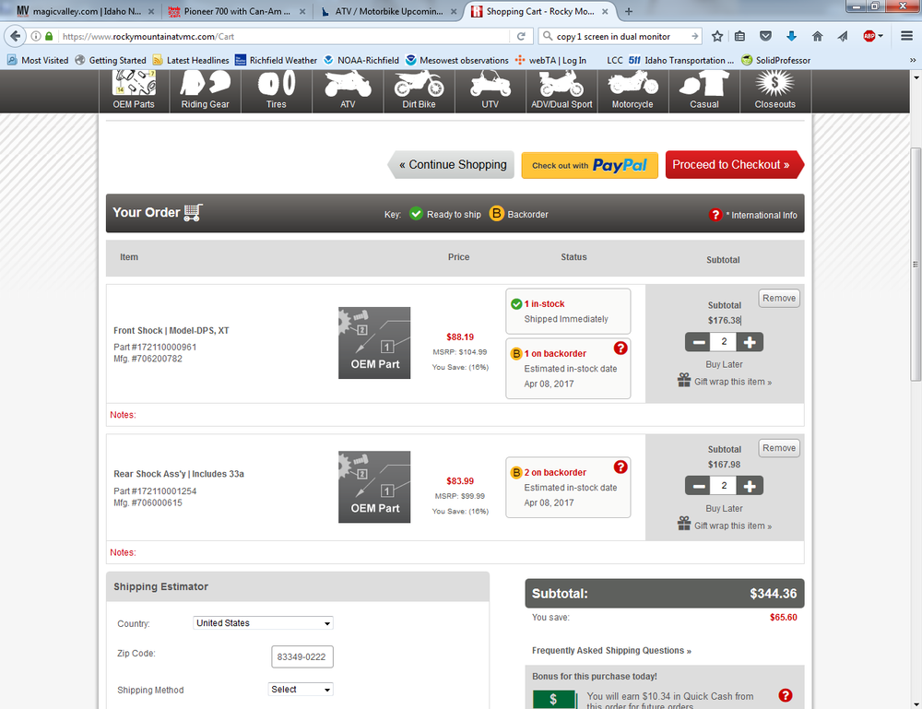Click Buy Later for Rear Shock
This screenshot has height=709, width=922.
[724, 509]
